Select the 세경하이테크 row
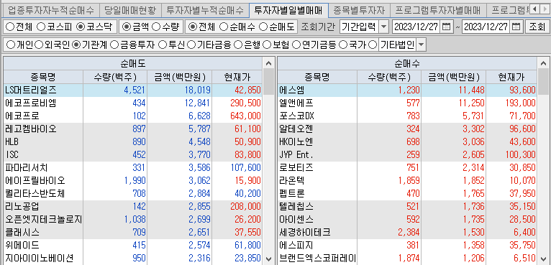 click(x=407, y=233)
